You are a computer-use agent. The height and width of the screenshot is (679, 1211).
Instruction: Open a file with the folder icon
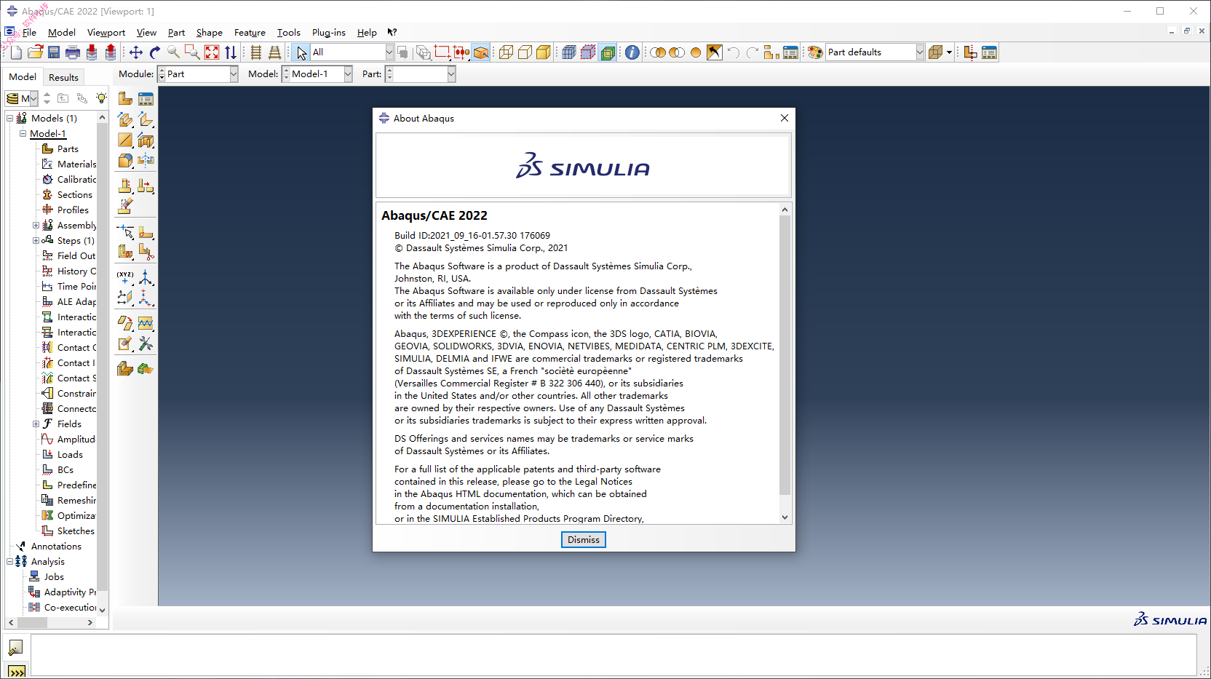point(35,52)
